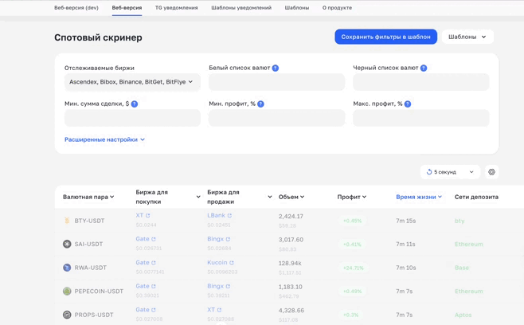The height and width of the screenshot is (325, 524).
Task: Click help icon next to Черный список валют
Action: click(424, 69)
